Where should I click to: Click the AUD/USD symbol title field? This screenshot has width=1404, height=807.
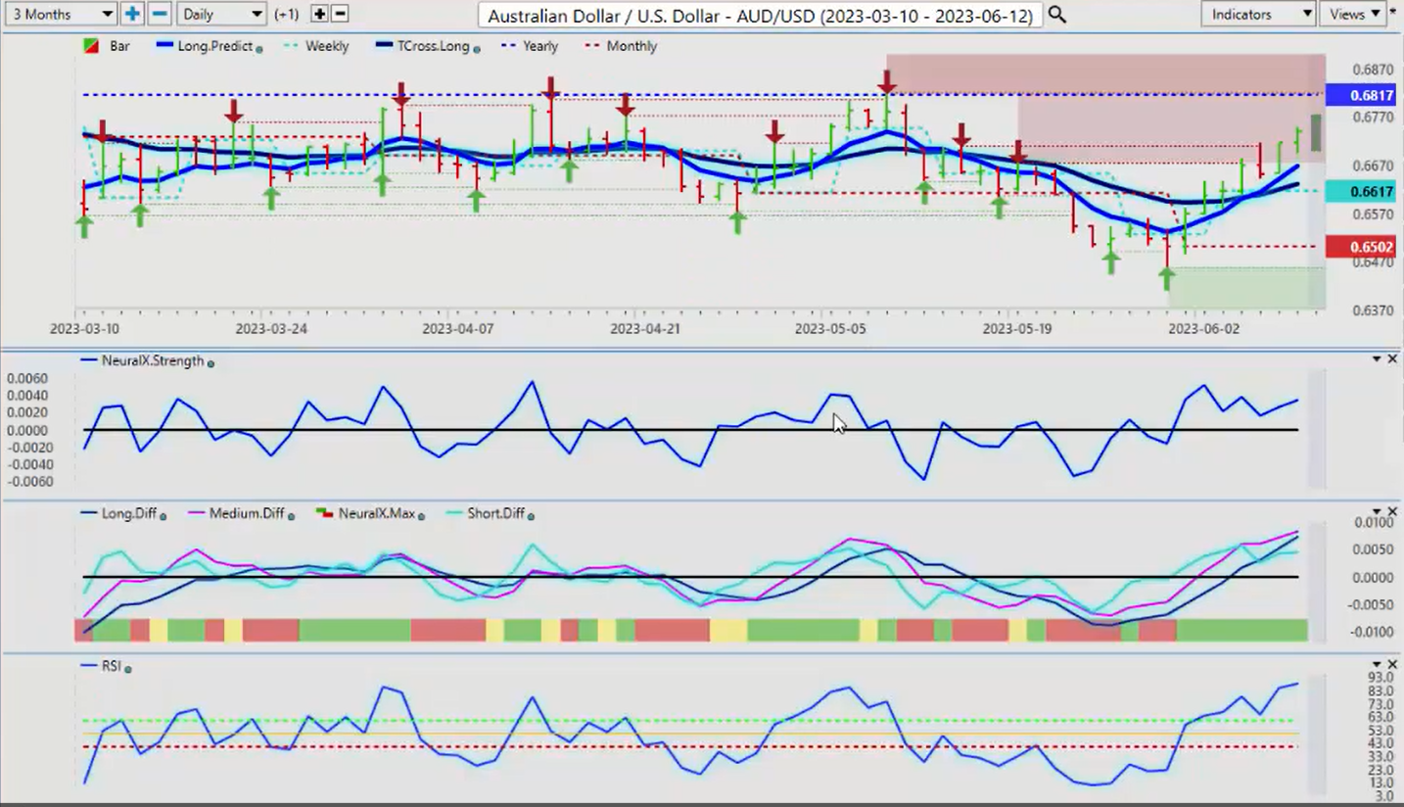[760, 15]
